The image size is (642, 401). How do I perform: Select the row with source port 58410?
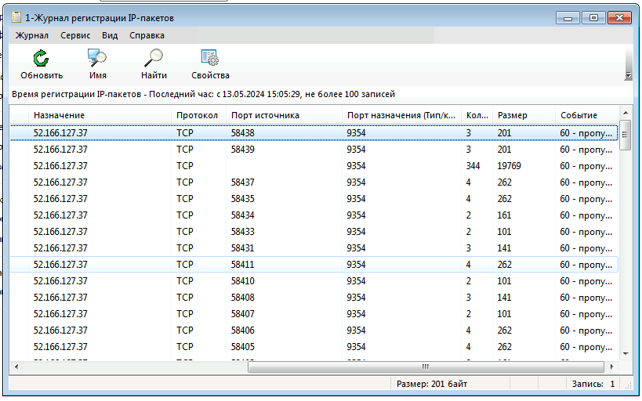(314, 280)
